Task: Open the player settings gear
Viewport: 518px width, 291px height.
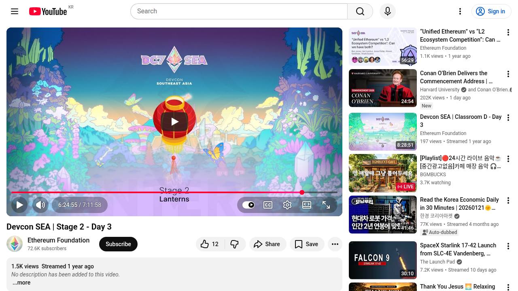Action: click(x=287, y=205)
